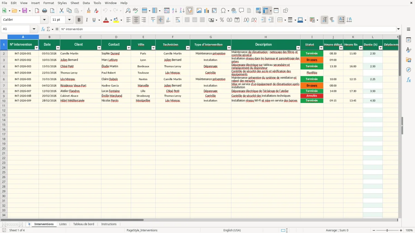Open the Client column filter dropdown
The image size is (415, 233).
99,48
